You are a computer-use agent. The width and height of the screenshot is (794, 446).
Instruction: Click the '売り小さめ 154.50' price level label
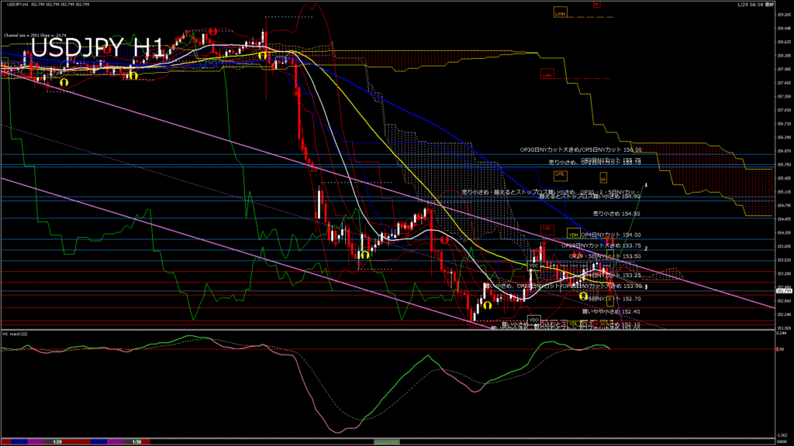point(616,213)
